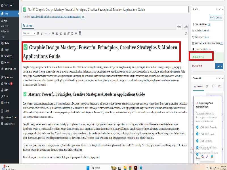This screenshot has height=170, width=227.
Task: Insert or edit link
Action: click(x=68, y=33)
